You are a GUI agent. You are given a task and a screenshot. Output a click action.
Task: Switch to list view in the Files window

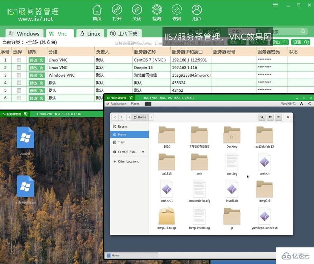271,117
